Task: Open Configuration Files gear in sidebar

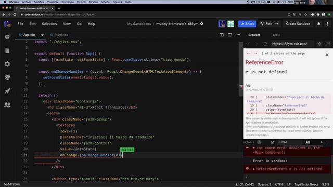Action: click(7, 64)
